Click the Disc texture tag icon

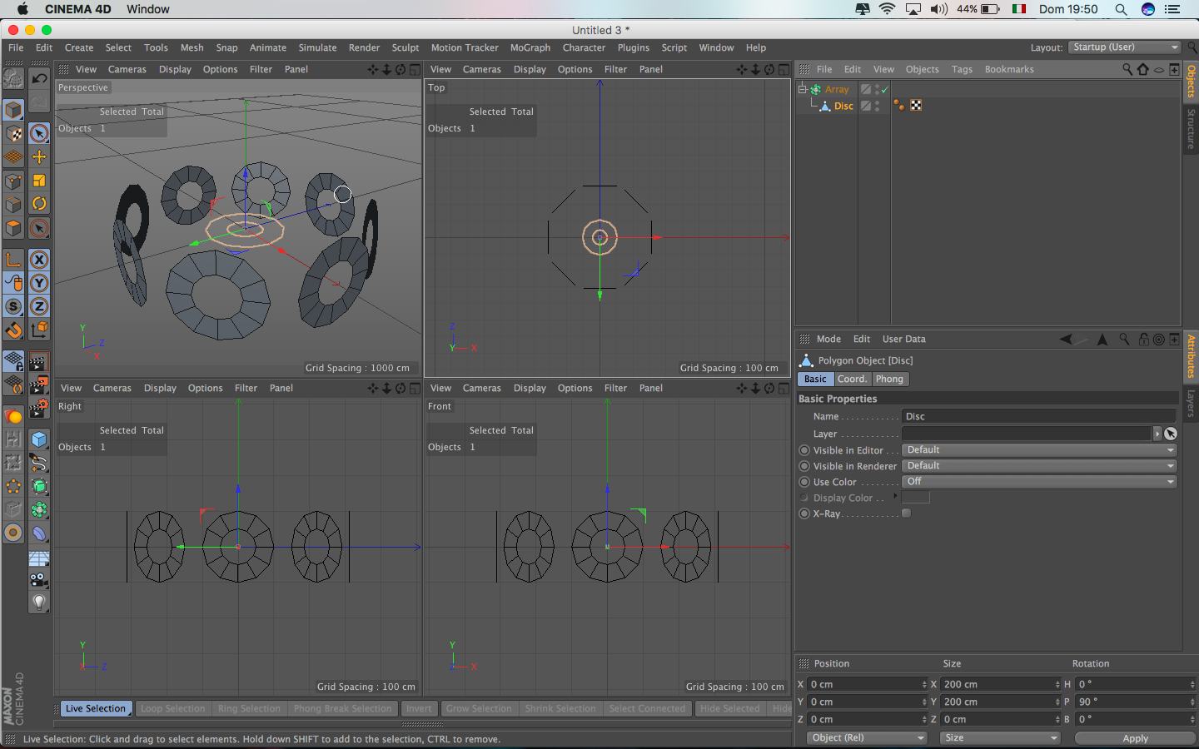(x=916, y=106)
